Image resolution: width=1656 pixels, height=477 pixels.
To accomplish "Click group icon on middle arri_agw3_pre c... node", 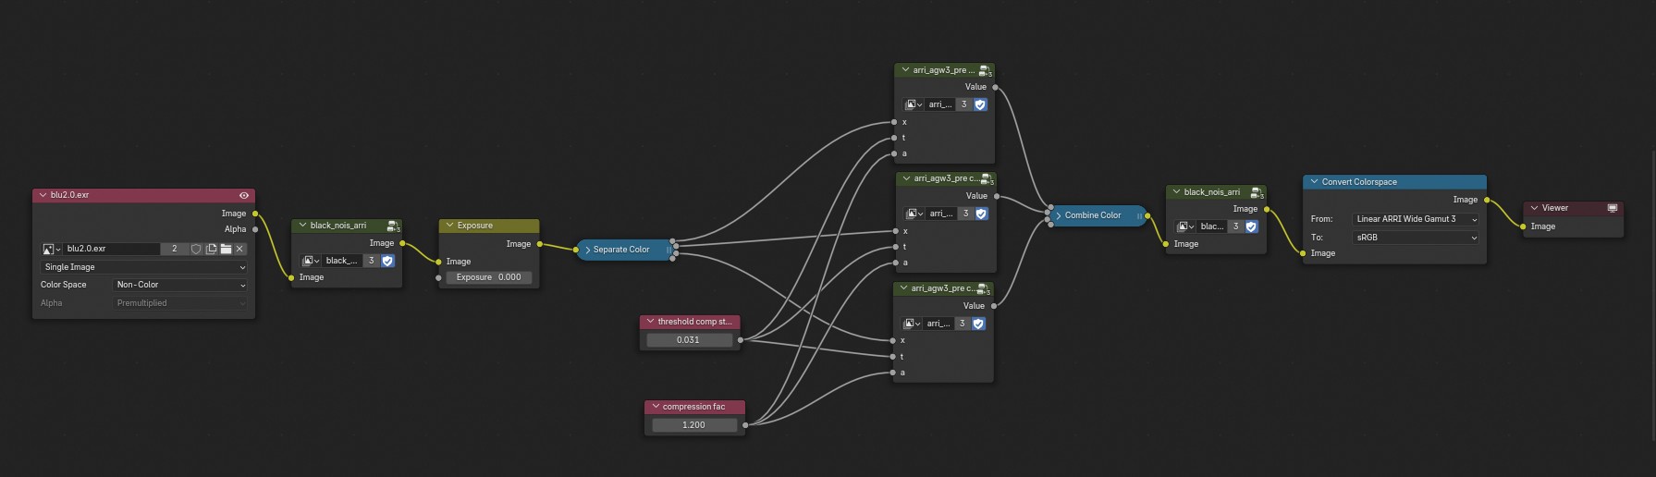I will [x=987, y=179].
